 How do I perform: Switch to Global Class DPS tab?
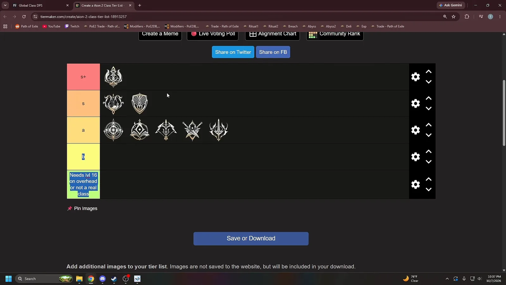[40, 5]
